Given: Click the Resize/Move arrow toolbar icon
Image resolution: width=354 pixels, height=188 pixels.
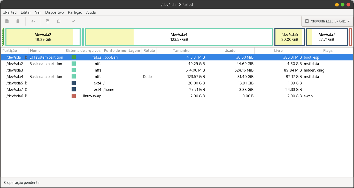Looking at the screenshot, I should pos(33,21).
